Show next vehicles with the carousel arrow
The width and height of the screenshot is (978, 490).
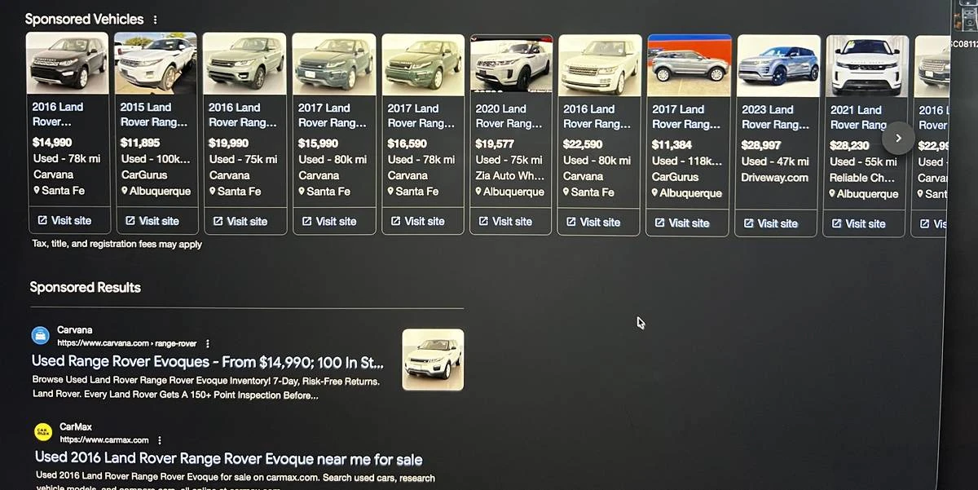898,138
